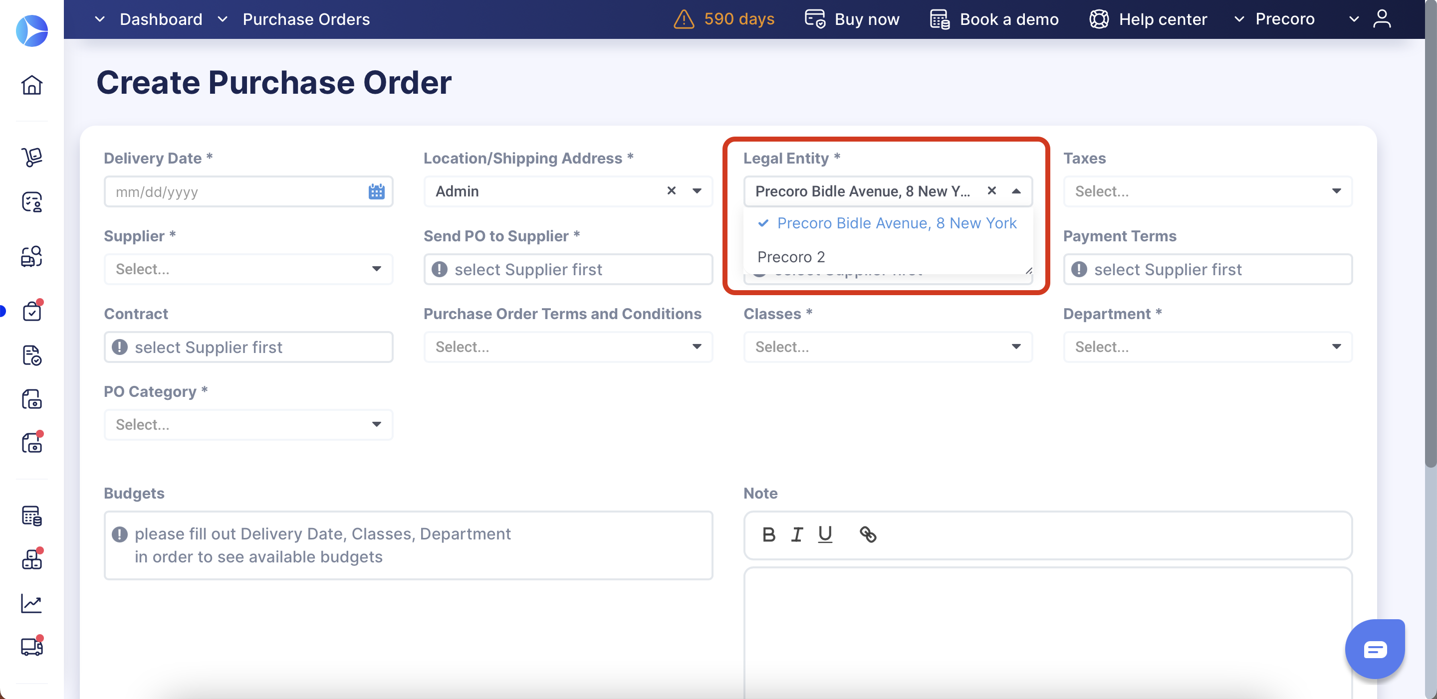Image resolution: width=1437 pixels, height=699 pixels.
Task: Select Precoro Bidle Avenue, 8 New York option
Action: coord(896,223)
